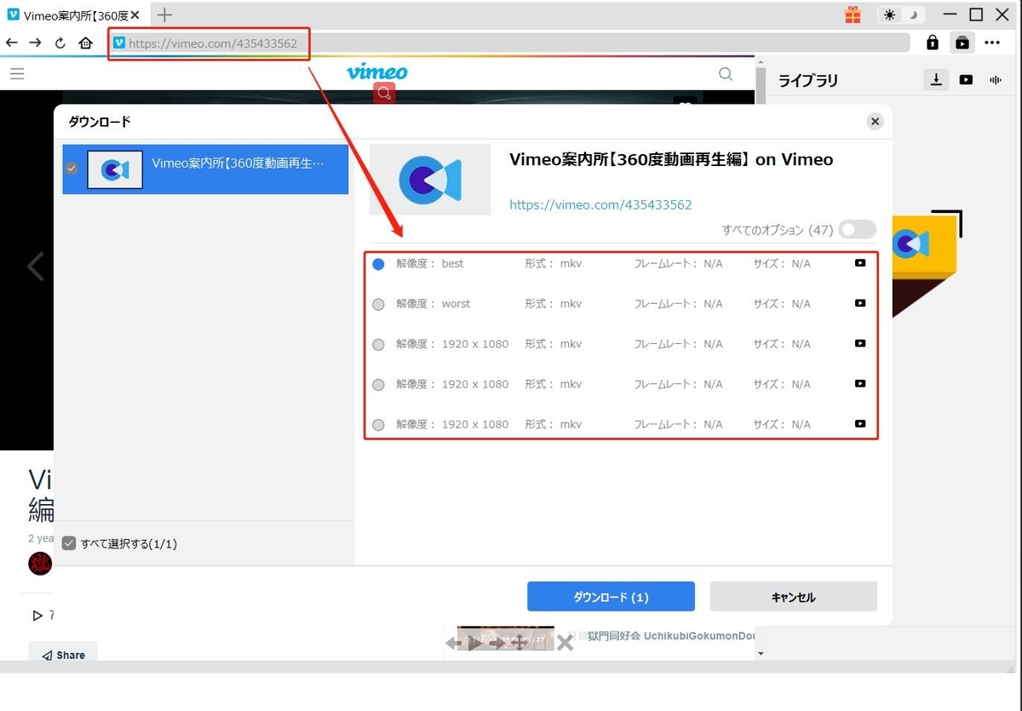Click the padlock icon in toolbar
The height and width of the screenshot is (711, 1022).
click(933, 43)
